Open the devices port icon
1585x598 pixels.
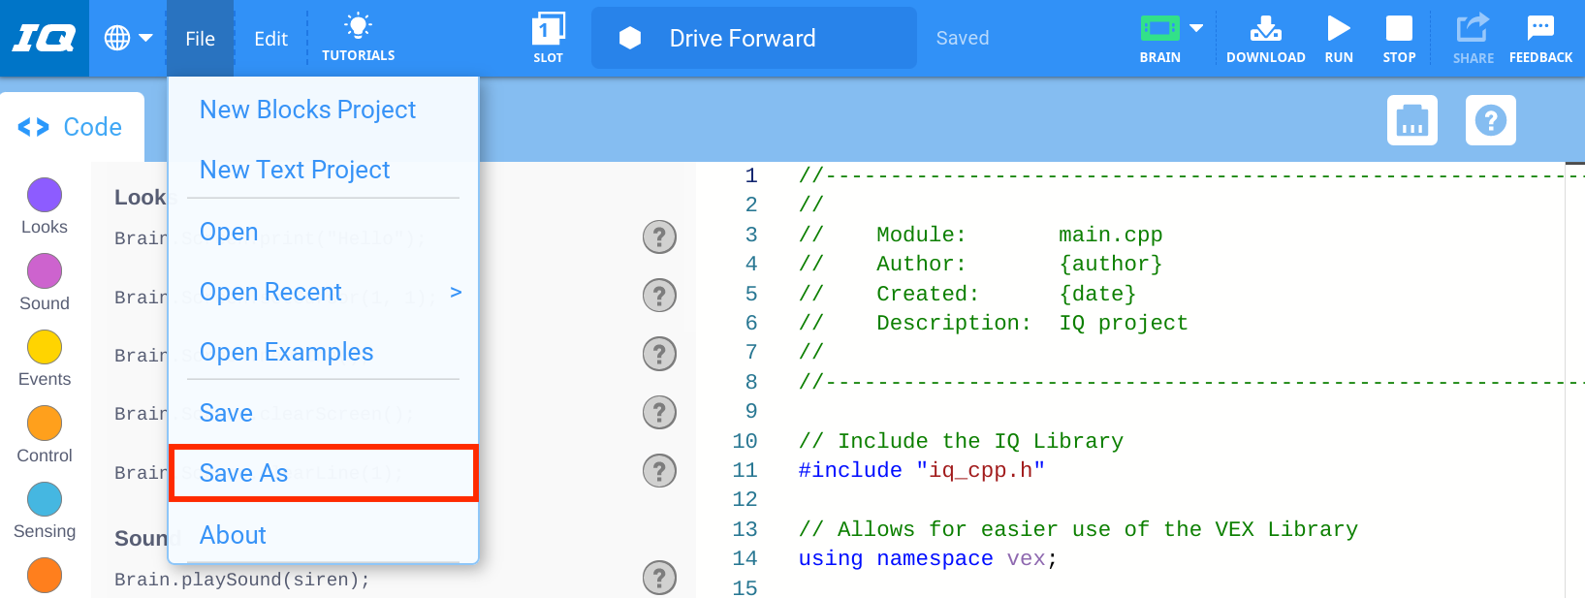coord(1411,120)
